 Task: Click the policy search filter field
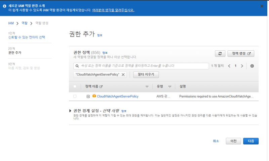click(x=141, y=66)
